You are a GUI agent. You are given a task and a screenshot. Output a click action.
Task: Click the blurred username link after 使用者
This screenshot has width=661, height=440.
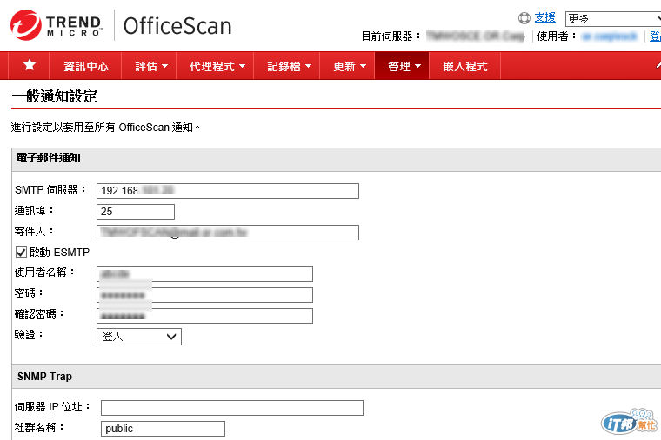coord(609,36)
